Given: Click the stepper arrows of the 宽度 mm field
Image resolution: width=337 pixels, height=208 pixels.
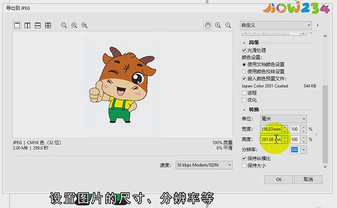Looking at the screenshot, I should 285,129.
